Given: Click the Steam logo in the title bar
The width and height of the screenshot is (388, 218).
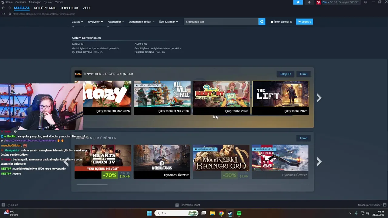Looking at the screenshot, I should [x=3, y=2].
